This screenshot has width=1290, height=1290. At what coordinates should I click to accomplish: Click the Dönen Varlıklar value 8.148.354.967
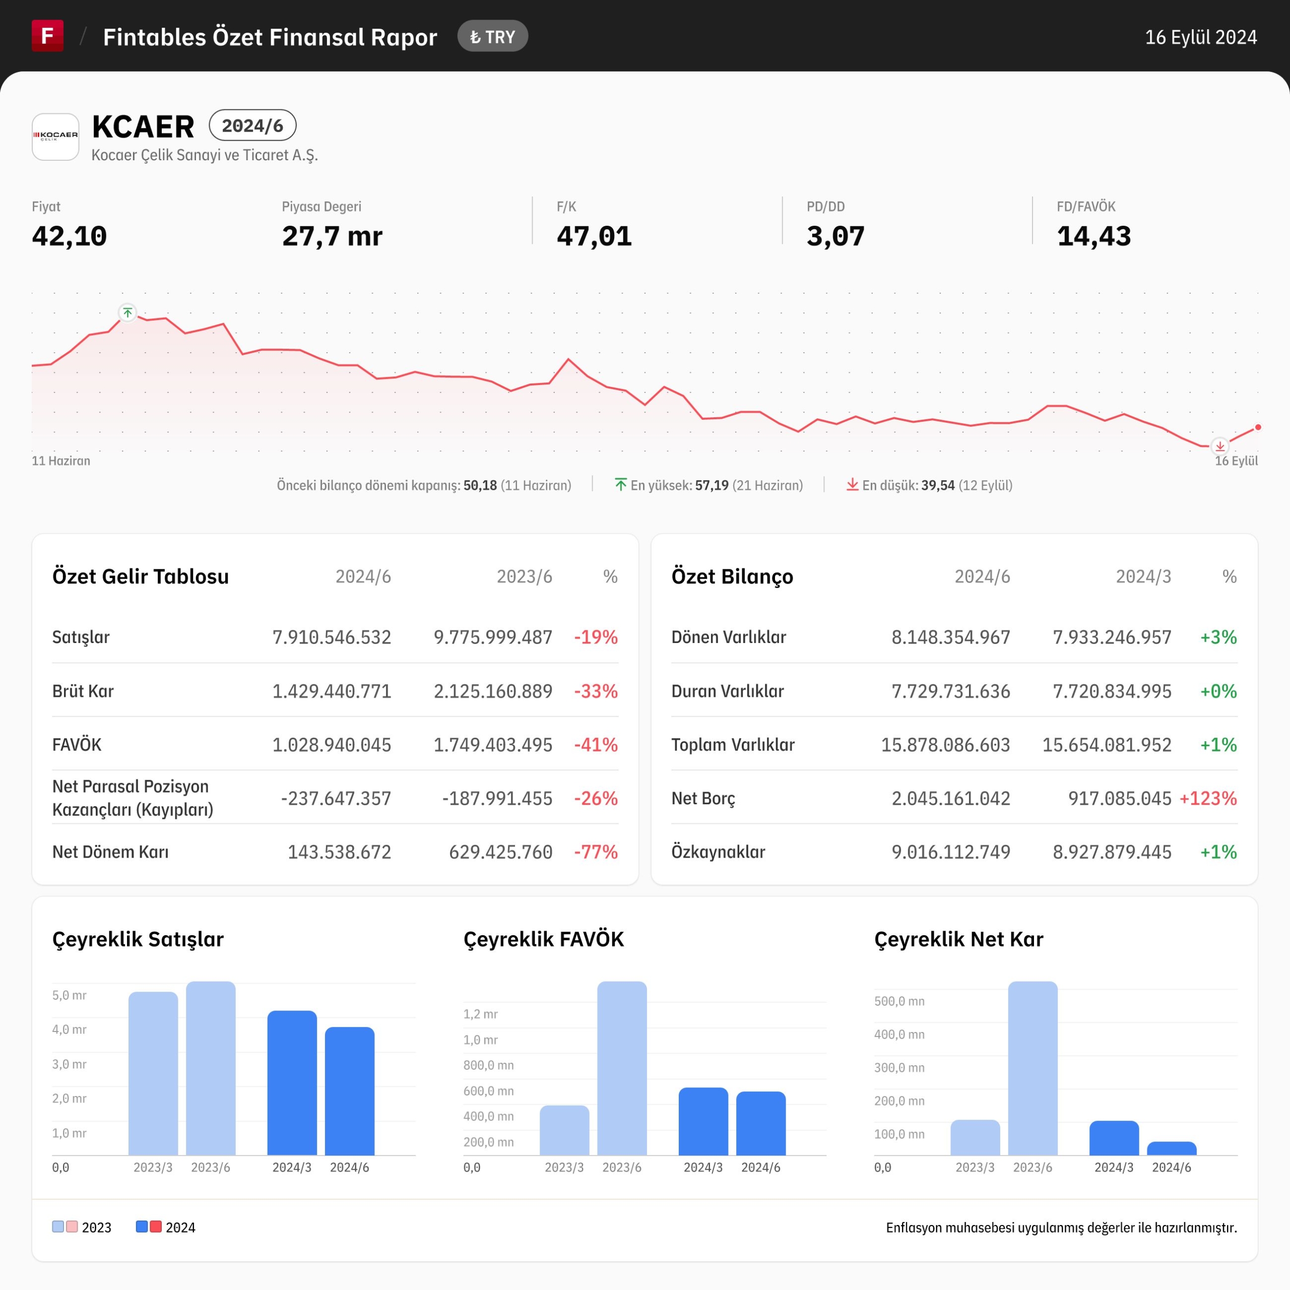click(x=951, y=637)
